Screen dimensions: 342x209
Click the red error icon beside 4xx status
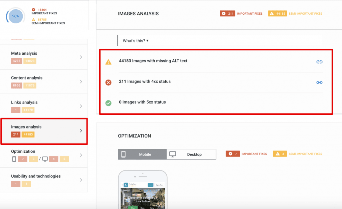point(108,82)
